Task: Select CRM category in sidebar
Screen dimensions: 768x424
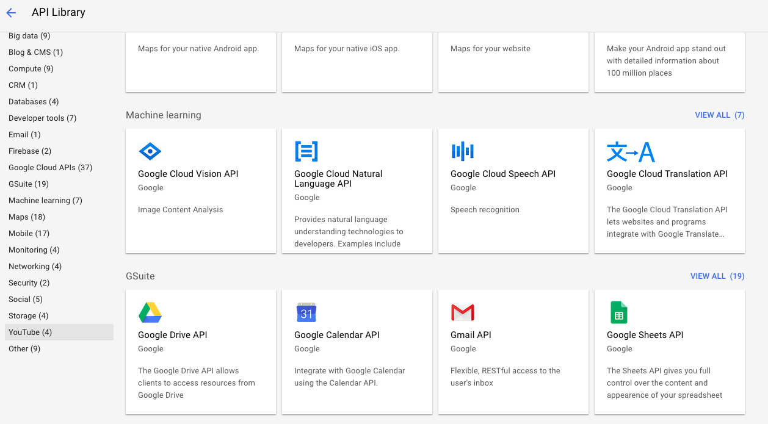Action: coord(23,85)
